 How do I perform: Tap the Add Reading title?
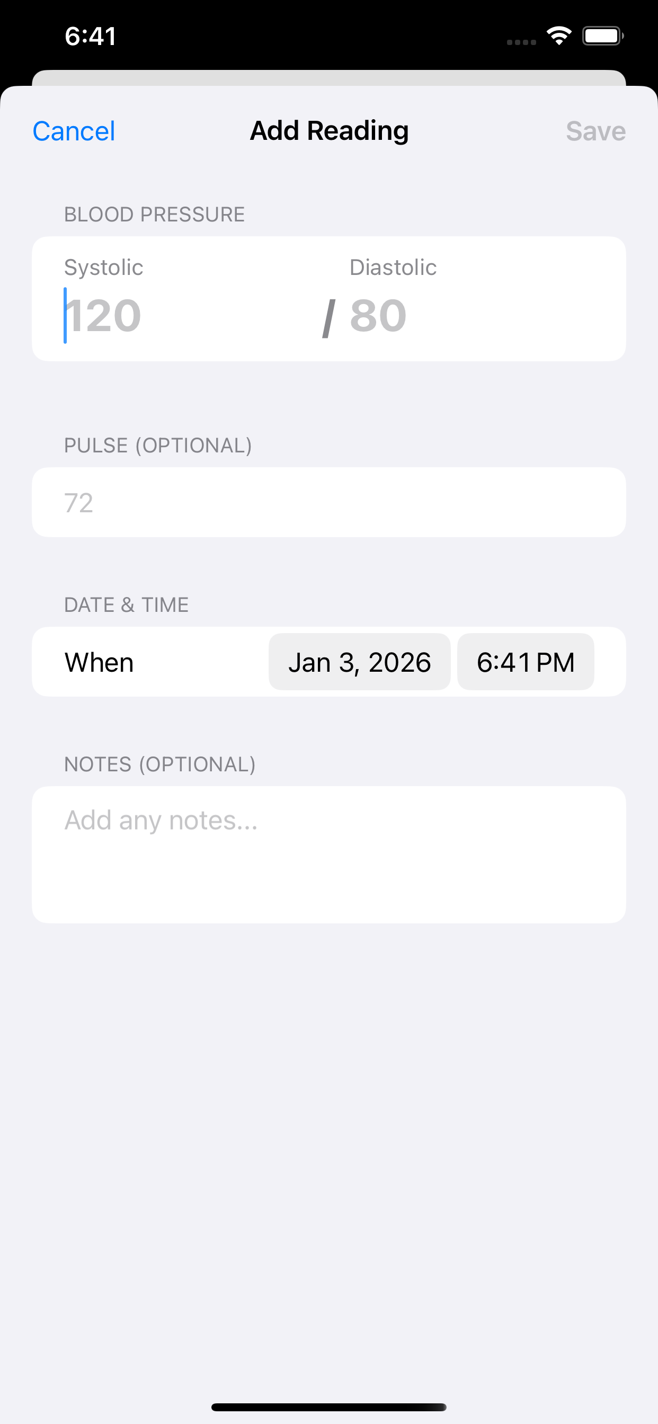330,131
